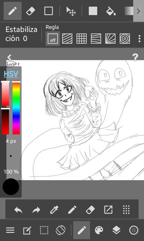The width and height of the screenshot is (144, 241).
Task: Tap the black current color swatch
Action: [11, 186]
